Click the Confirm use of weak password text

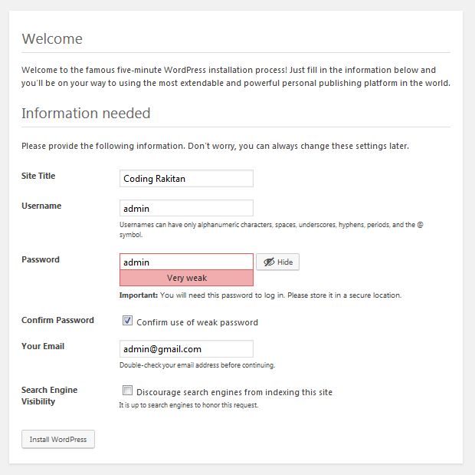click(197, 322)
